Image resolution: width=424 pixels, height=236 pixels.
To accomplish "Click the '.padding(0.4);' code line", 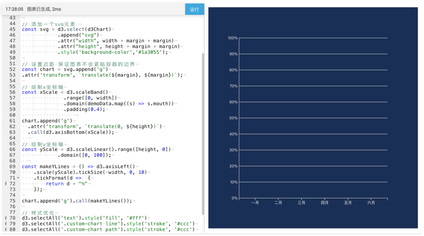I will (84, 109).
